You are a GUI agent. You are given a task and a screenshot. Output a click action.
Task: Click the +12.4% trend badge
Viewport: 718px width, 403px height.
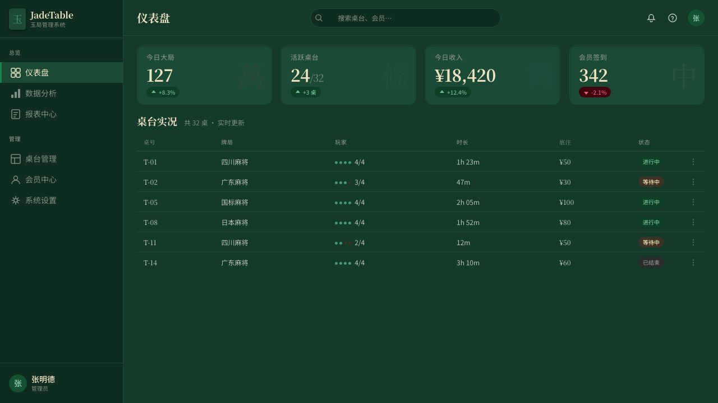453,92
